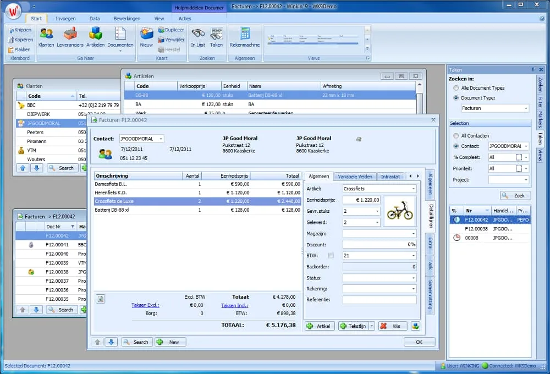
Task: Select the Alle Document Types radio button
Action: [x=455, y=87]
